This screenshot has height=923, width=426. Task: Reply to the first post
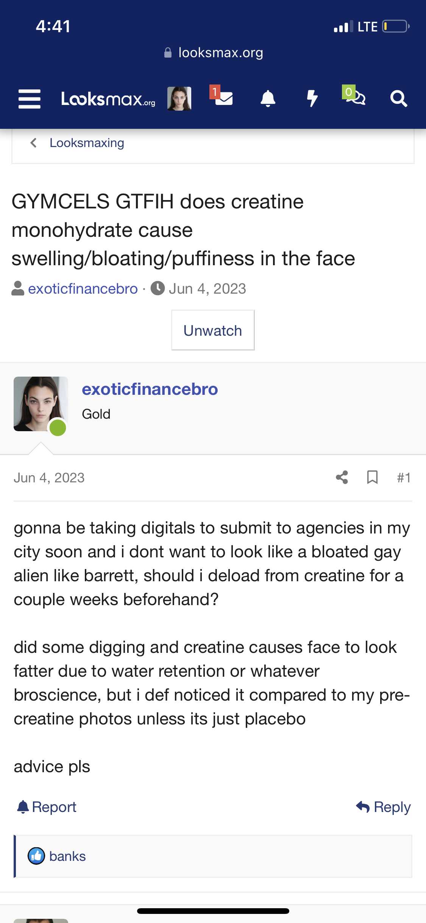383,807
